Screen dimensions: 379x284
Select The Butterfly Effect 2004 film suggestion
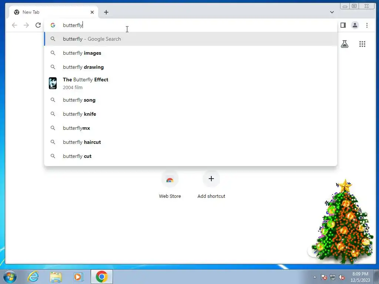(x=191, y=83)
